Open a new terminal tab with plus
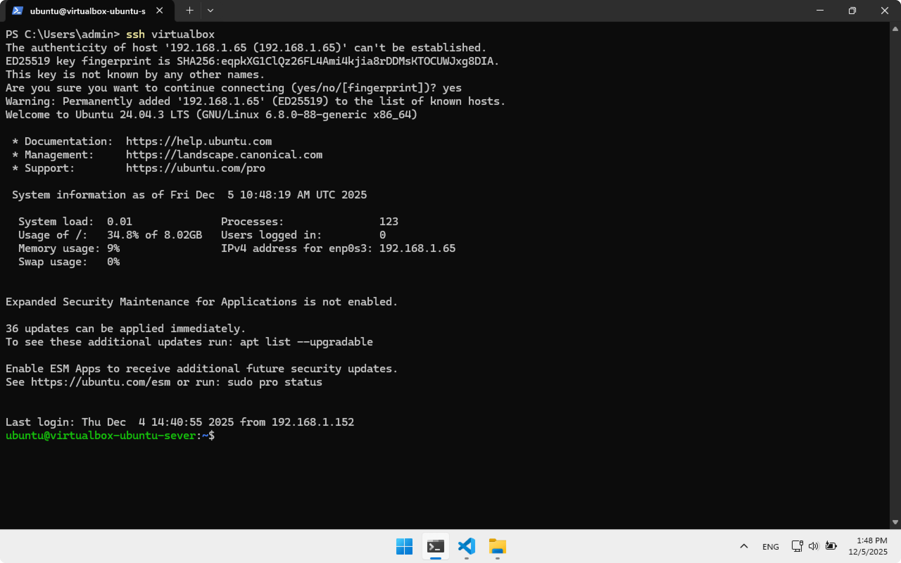 (189, 11)
